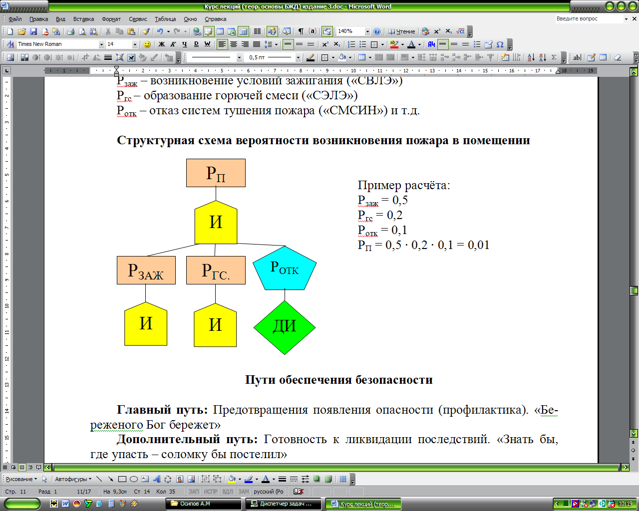Toggle bold Ж formatting
This screenshot has height=511, width=639.
(x=161, y=44)
